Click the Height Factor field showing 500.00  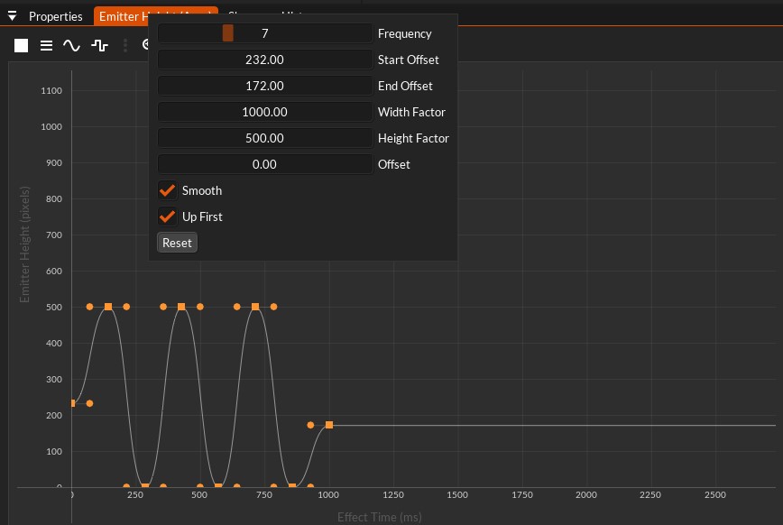[265, 138]
